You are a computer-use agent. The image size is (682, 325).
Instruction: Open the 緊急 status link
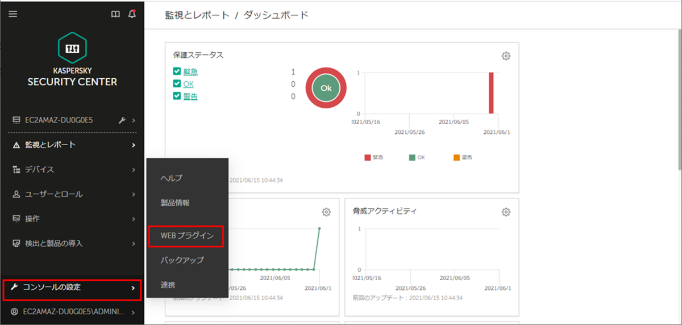pyautogui.click(x=190, y=71)
